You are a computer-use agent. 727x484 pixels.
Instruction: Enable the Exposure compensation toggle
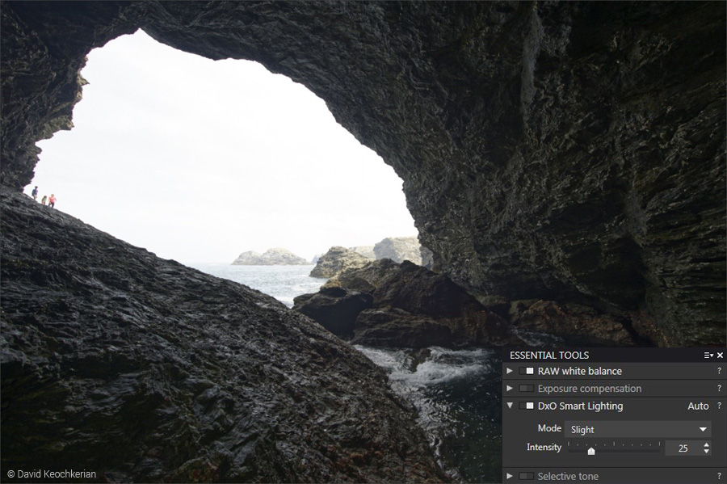pyautogui.click(x=526, y=388)
